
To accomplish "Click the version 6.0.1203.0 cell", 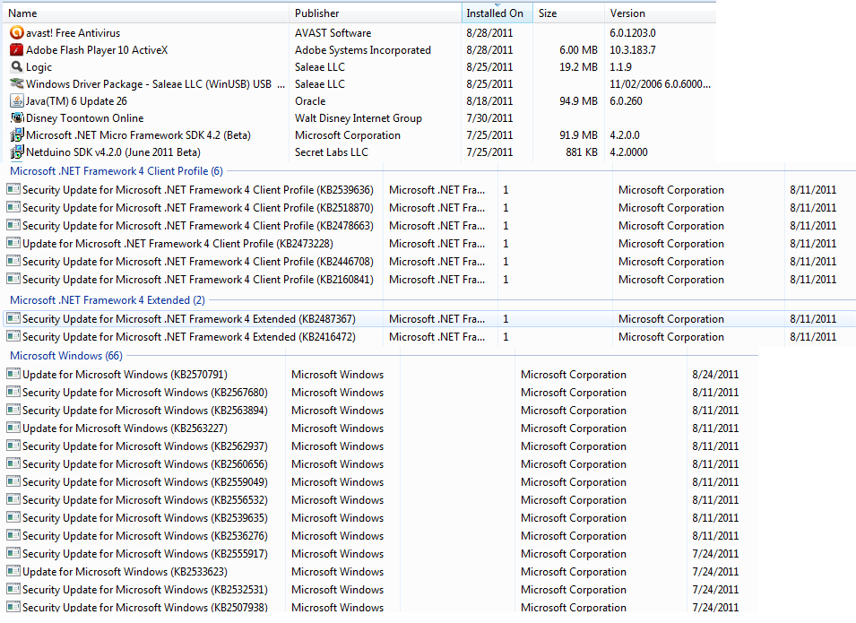I will click(633, 33).
